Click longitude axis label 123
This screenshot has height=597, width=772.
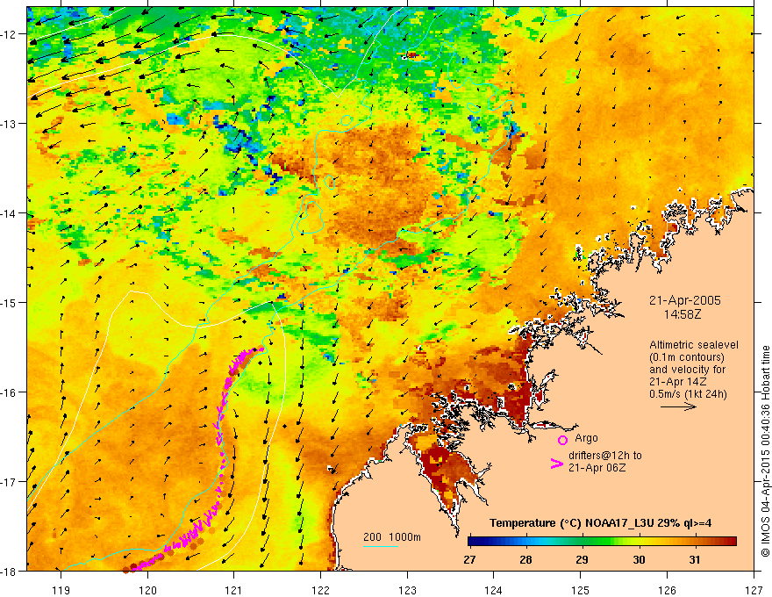[x=407, y=590]
